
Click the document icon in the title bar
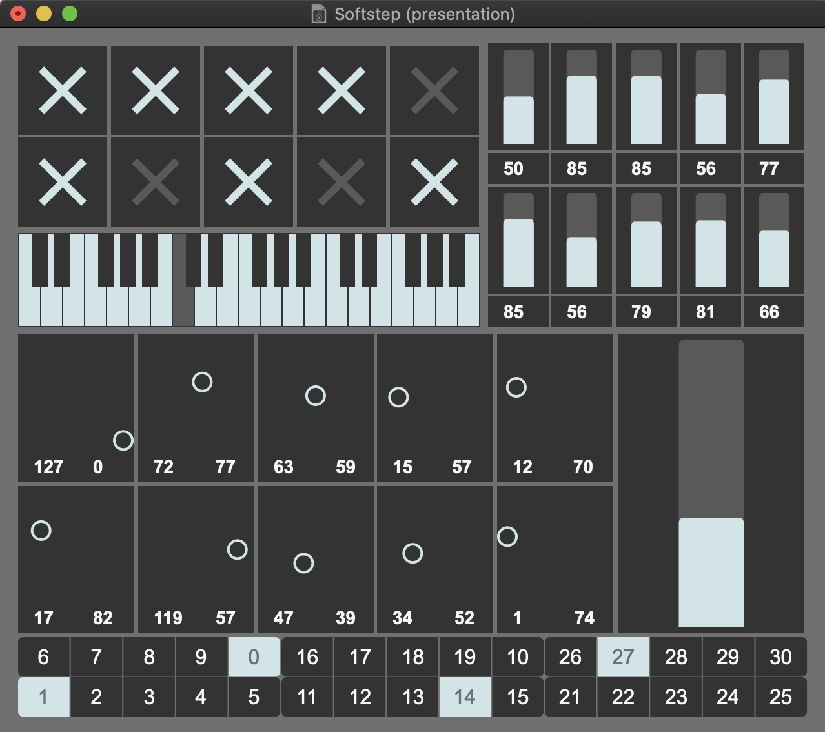click(x=319, y=14)
